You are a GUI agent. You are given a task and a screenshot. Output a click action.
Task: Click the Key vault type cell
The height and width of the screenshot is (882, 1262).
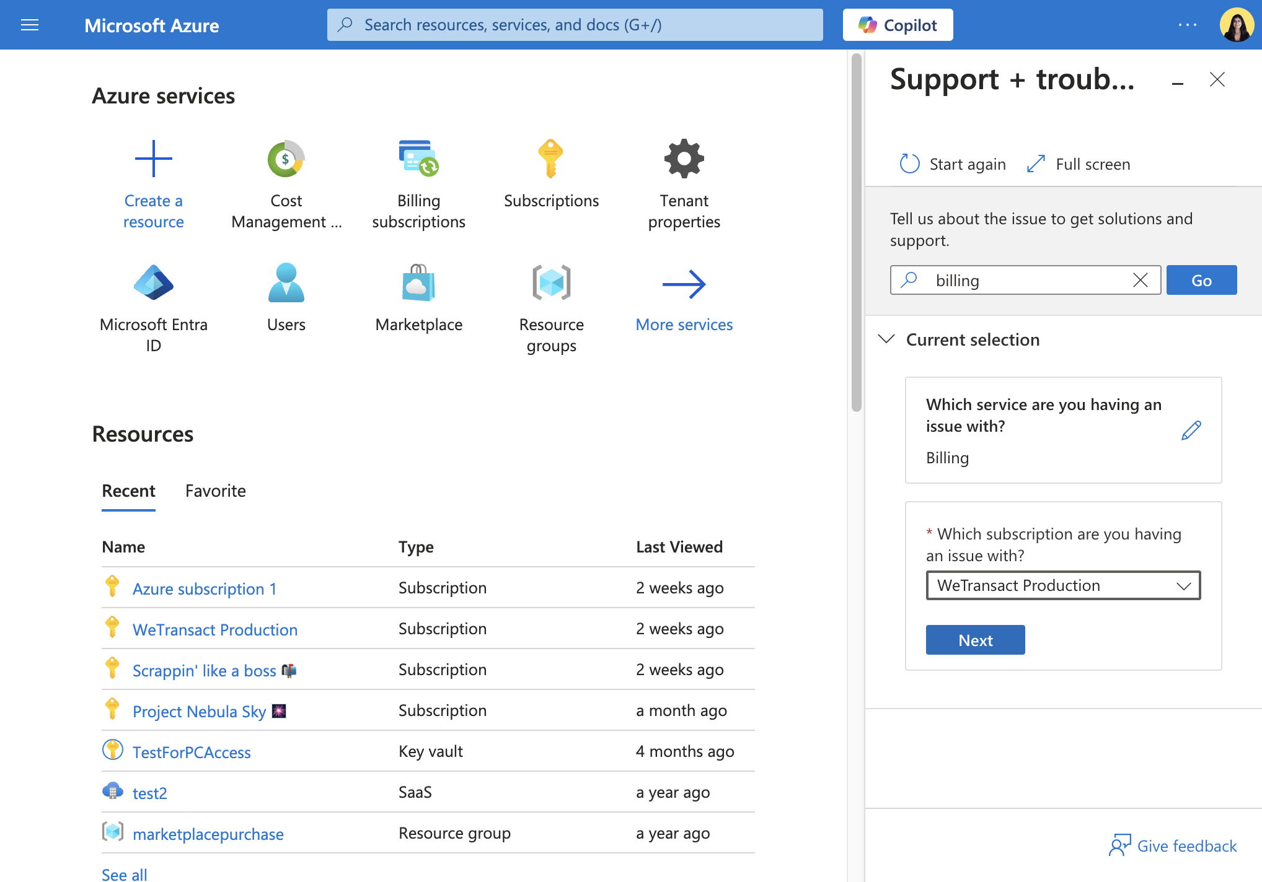pos(430,751)
